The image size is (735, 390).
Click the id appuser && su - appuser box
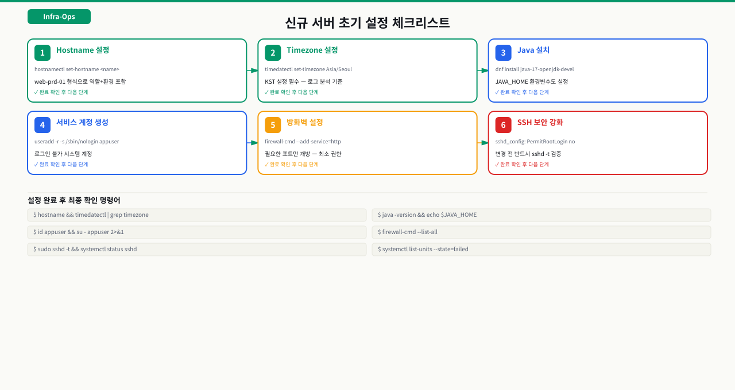pyautogui.click(x=197, y=232)
